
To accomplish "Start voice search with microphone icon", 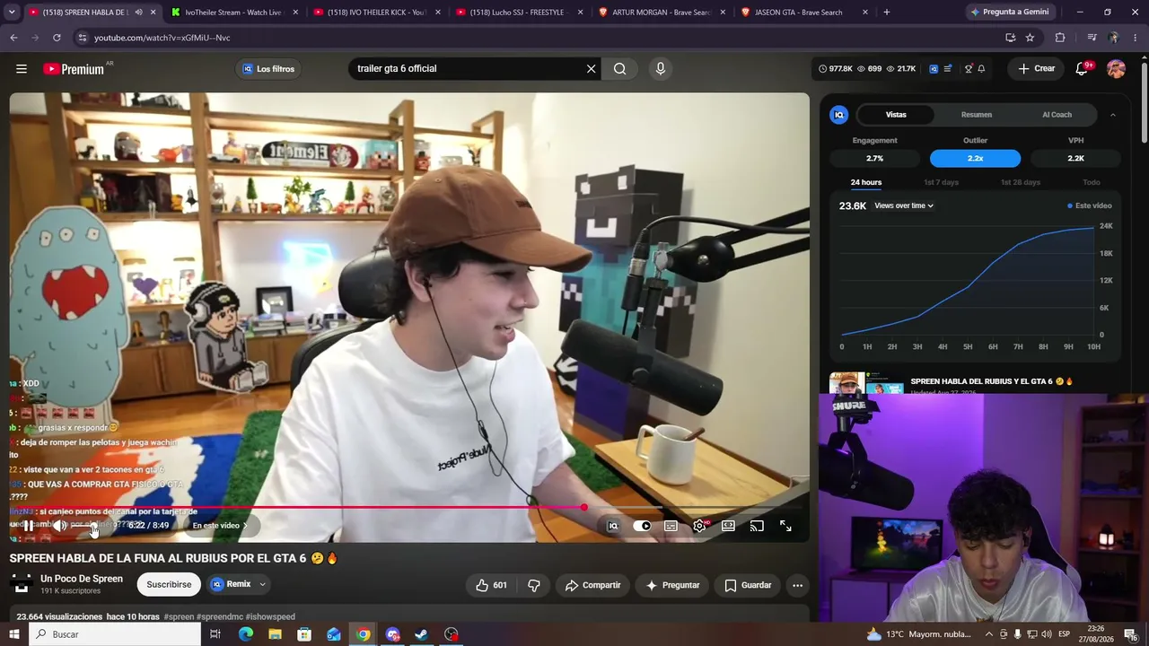I will click(661, 69).
